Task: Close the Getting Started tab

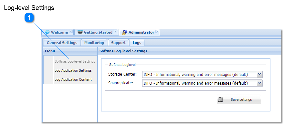Action: point(115,32)
